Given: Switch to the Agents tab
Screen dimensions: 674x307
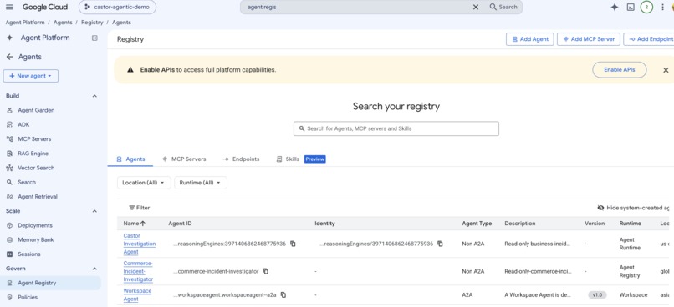Looking at the screenshot, I should [x=130, y=159].
